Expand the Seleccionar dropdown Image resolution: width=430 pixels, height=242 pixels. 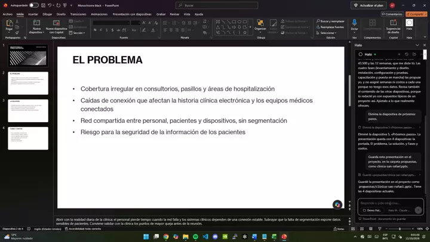click(326, 33)
